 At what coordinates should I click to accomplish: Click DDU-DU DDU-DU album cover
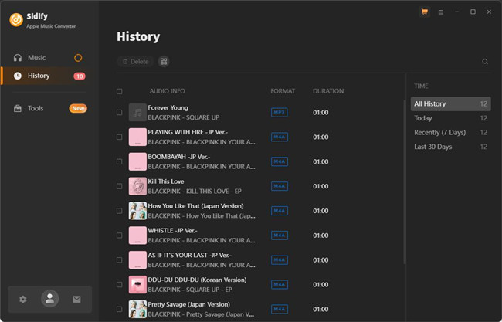point(137,285)
